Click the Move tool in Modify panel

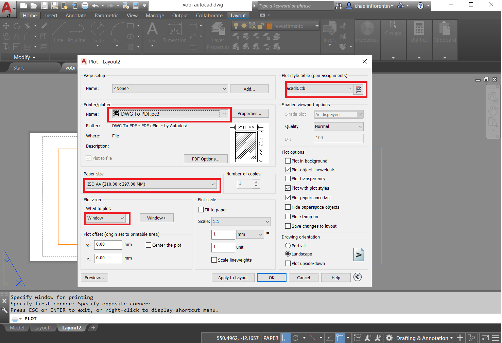(6, 26)
